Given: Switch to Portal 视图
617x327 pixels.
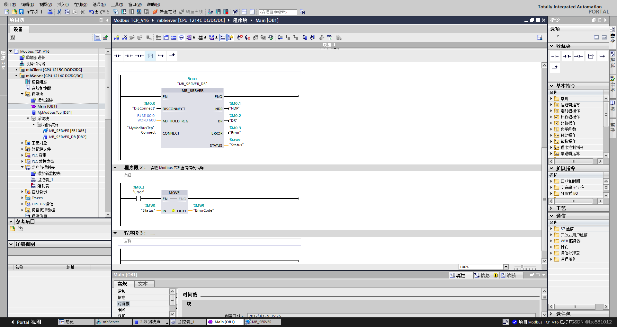Looking at the screenshot, I should (26, 322).
